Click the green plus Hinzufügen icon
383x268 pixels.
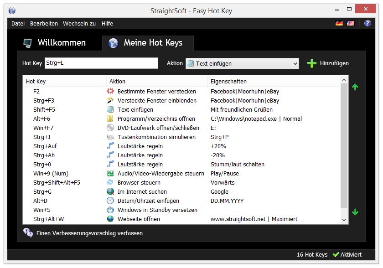(x=312, y=63)
